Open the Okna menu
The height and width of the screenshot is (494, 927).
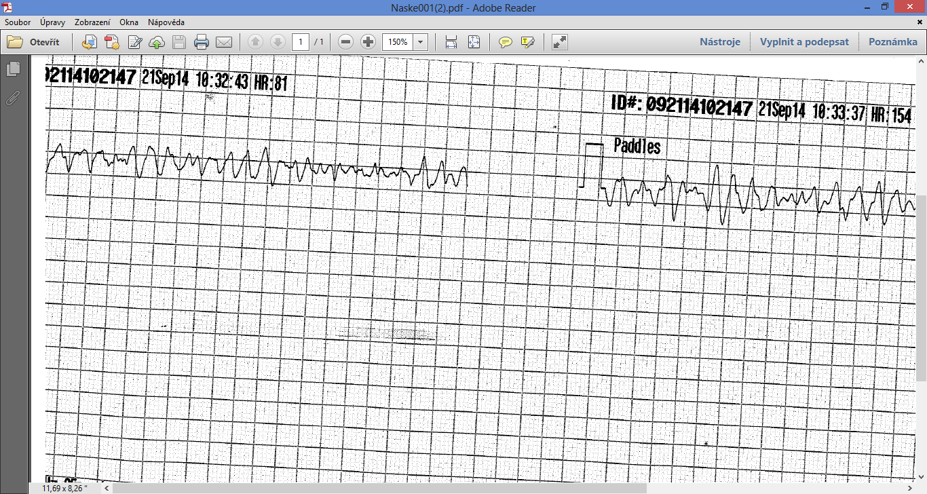pos(129,22)
